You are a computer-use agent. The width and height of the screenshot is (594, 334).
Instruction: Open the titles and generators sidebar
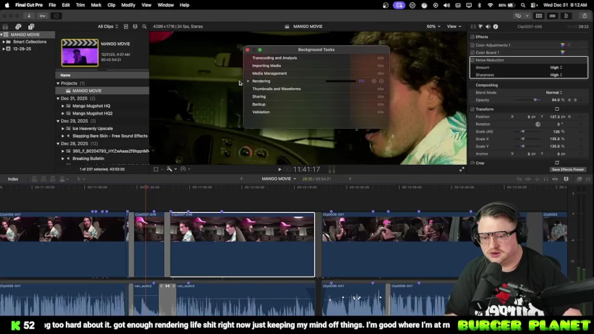[x=31, y=26]
